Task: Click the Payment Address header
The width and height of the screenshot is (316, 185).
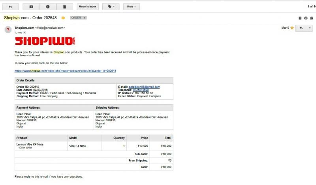Action: click(54, 108)
